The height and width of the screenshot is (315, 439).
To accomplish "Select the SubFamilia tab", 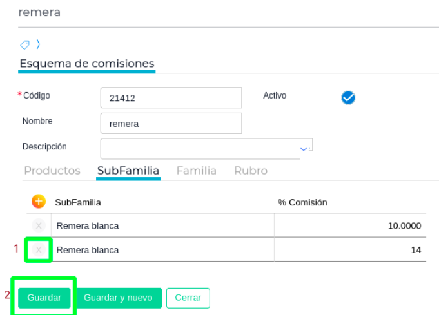I will [128, 171].
